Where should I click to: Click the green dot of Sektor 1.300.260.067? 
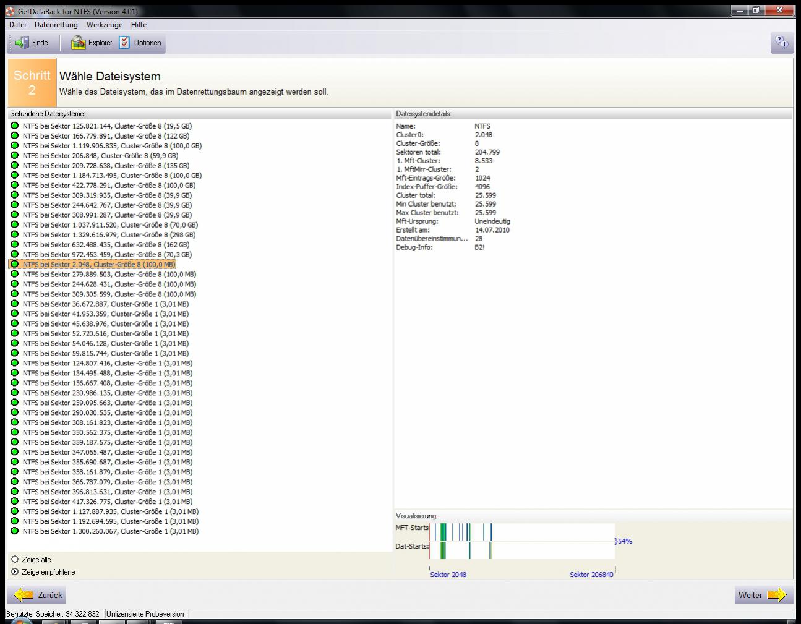[15, 532]
